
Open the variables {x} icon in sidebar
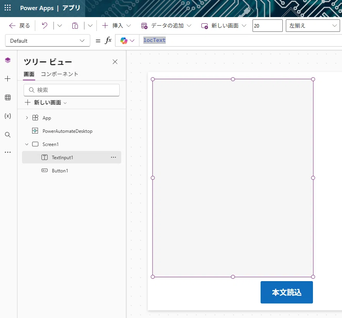8,116
